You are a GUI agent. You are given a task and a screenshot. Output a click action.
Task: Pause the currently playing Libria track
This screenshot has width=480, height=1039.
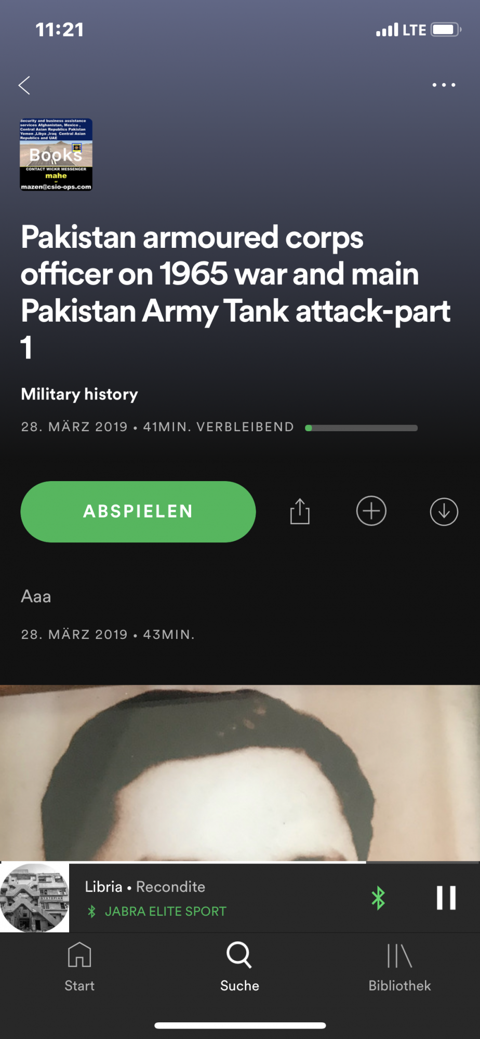[446, 898]
